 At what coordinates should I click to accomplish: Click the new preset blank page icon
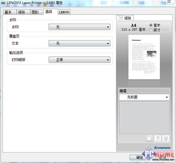point(149,138)
